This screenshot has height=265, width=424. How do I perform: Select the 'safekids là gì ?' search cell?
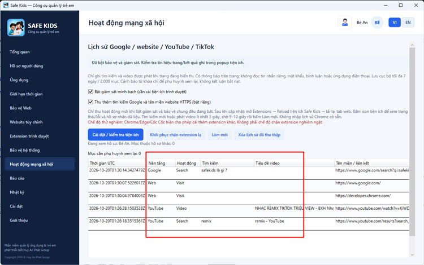coord(214,170)
